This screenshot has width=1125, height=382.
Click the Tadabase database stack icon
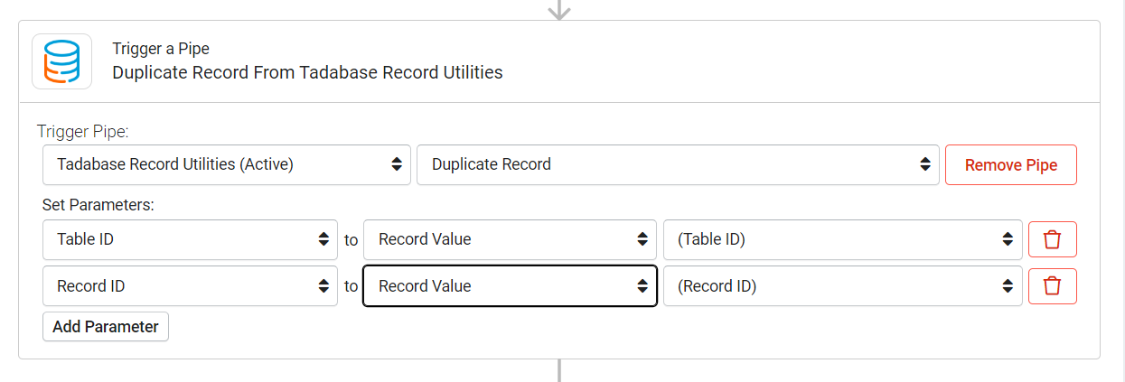61,61
